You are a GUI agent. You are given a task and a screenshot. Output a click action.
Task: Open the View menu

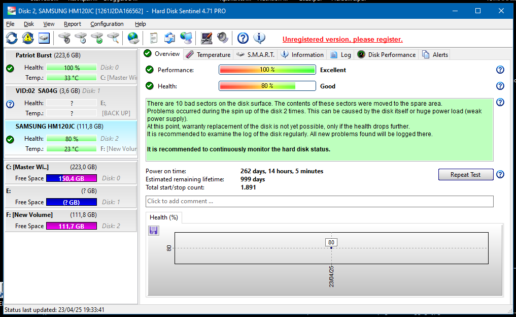49,24
